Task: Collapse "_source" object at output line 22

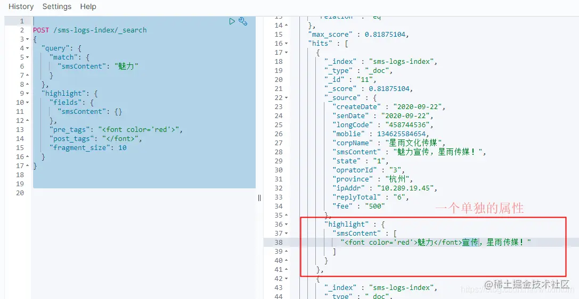Action: coord(287,98)
